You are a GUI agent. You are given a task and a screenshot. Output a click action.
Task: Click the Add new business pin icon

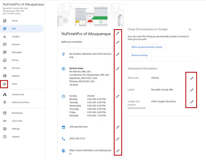[x=5, y=102]
